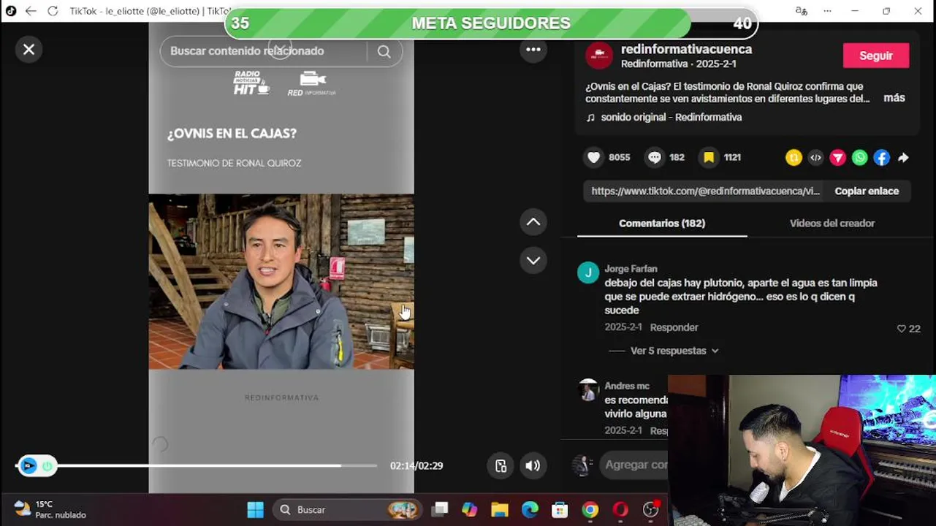Like the video with the heart icon
The height and width of the screenshot is (526, 936).
pyautogui.click(x=594, y=157)
